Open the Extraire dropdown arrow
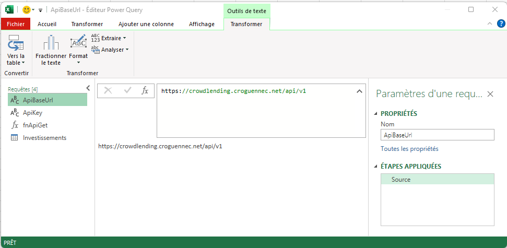Image resolution: width=507 pixels, height=248 pixels. pos(124,38)
